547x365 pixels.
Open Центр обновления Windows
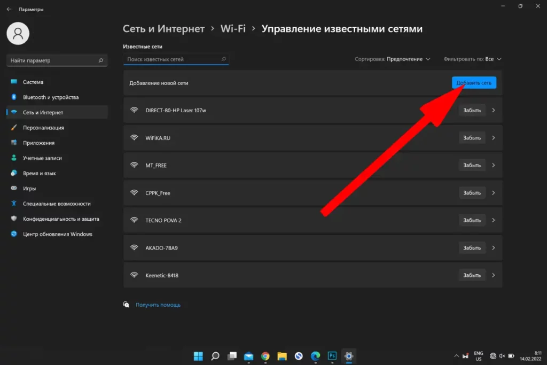coord(57,234)
